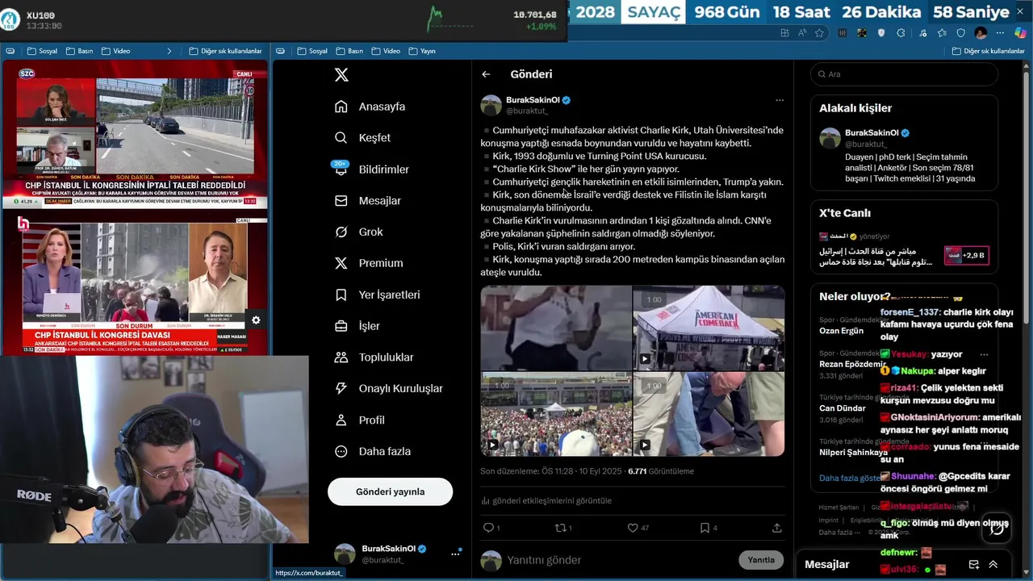This screenshot has height=581, width=1033.
Task: Click Gönderi yayınla button
Action: (x=390, y=491)
